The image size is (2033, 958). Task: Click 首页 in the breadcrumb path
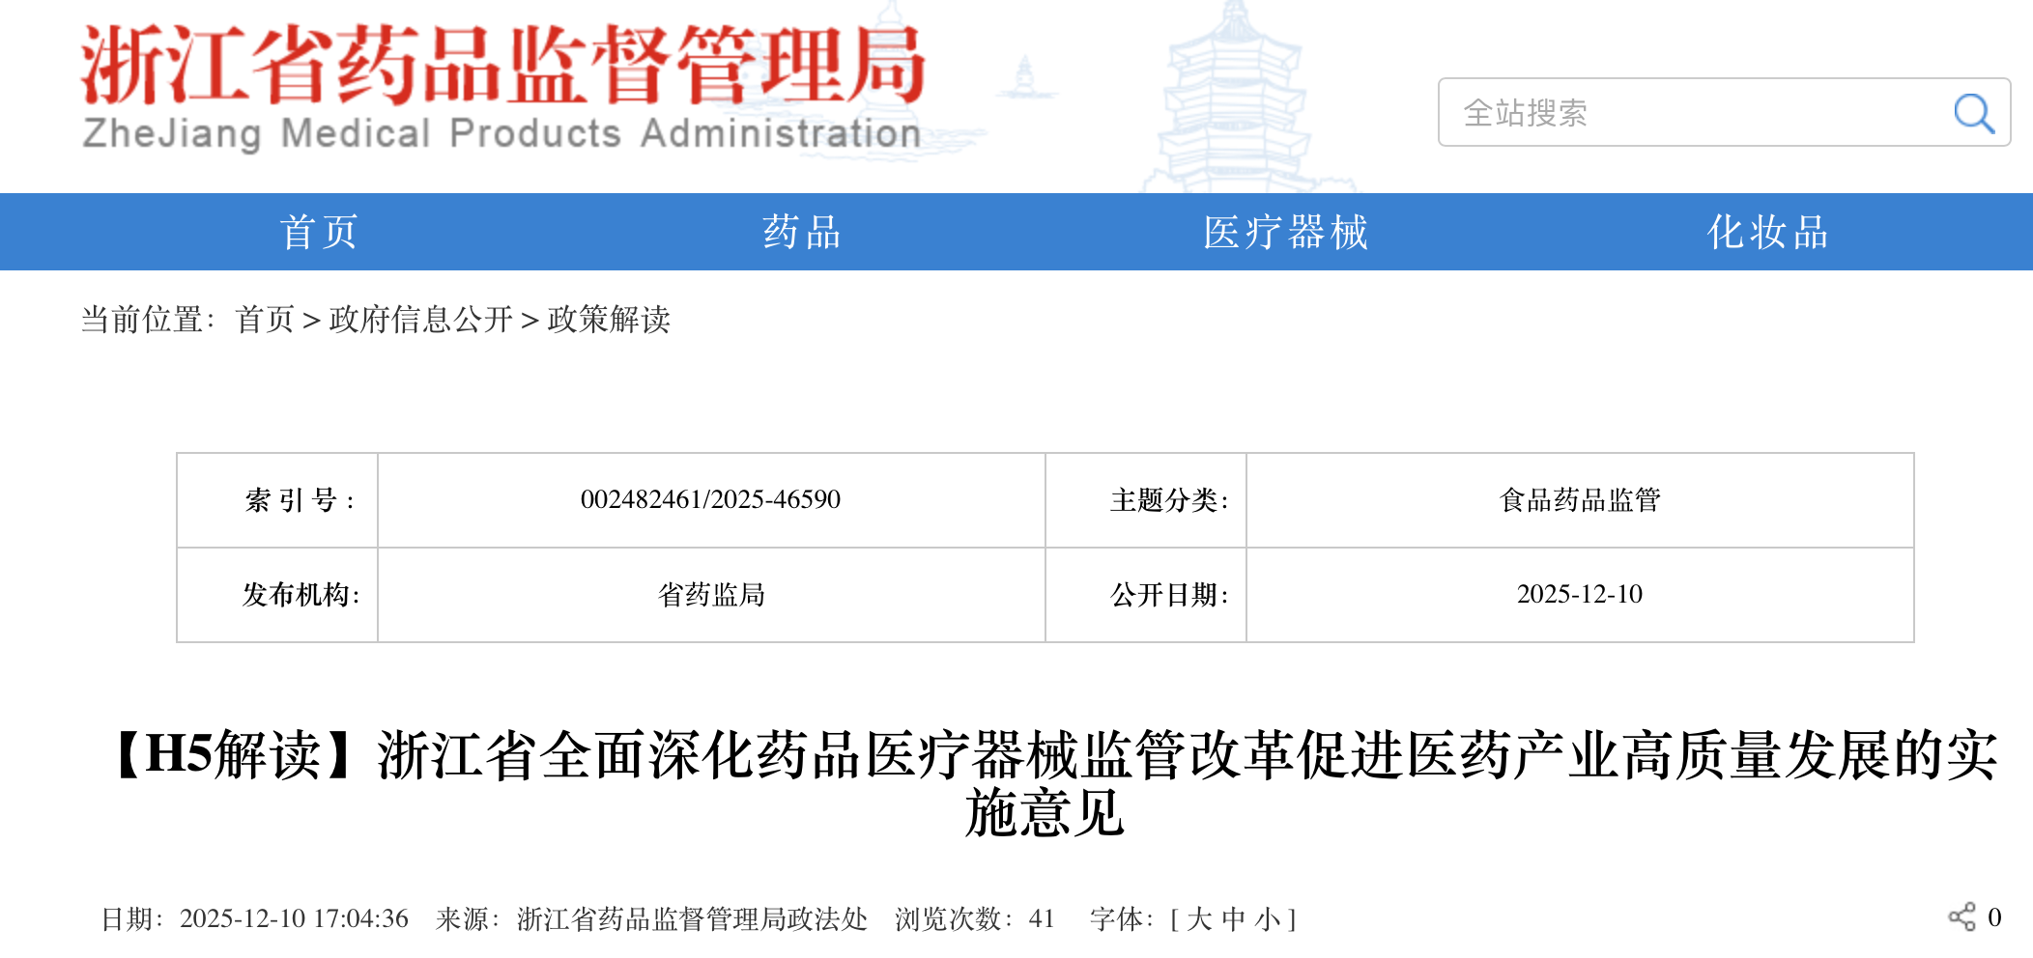coord(265,320)
